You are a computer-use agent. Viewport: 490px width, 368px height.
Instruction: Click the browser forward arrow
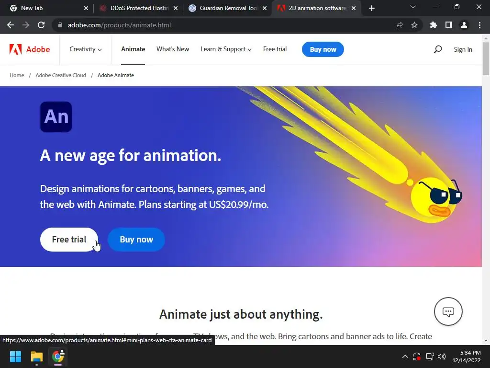(26, 25)
